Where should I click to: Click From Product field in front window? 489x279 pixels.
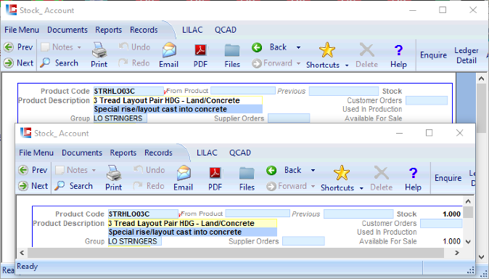258,214
